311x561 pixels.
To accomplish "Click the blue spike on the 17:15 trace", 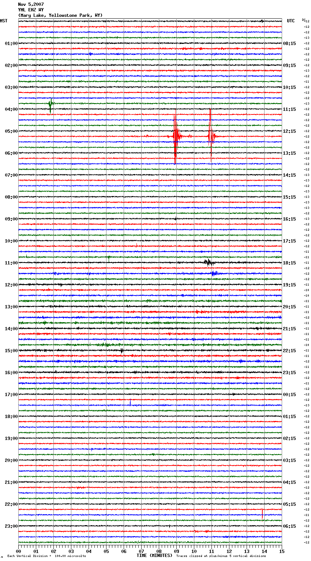I will tap(130, 403).
